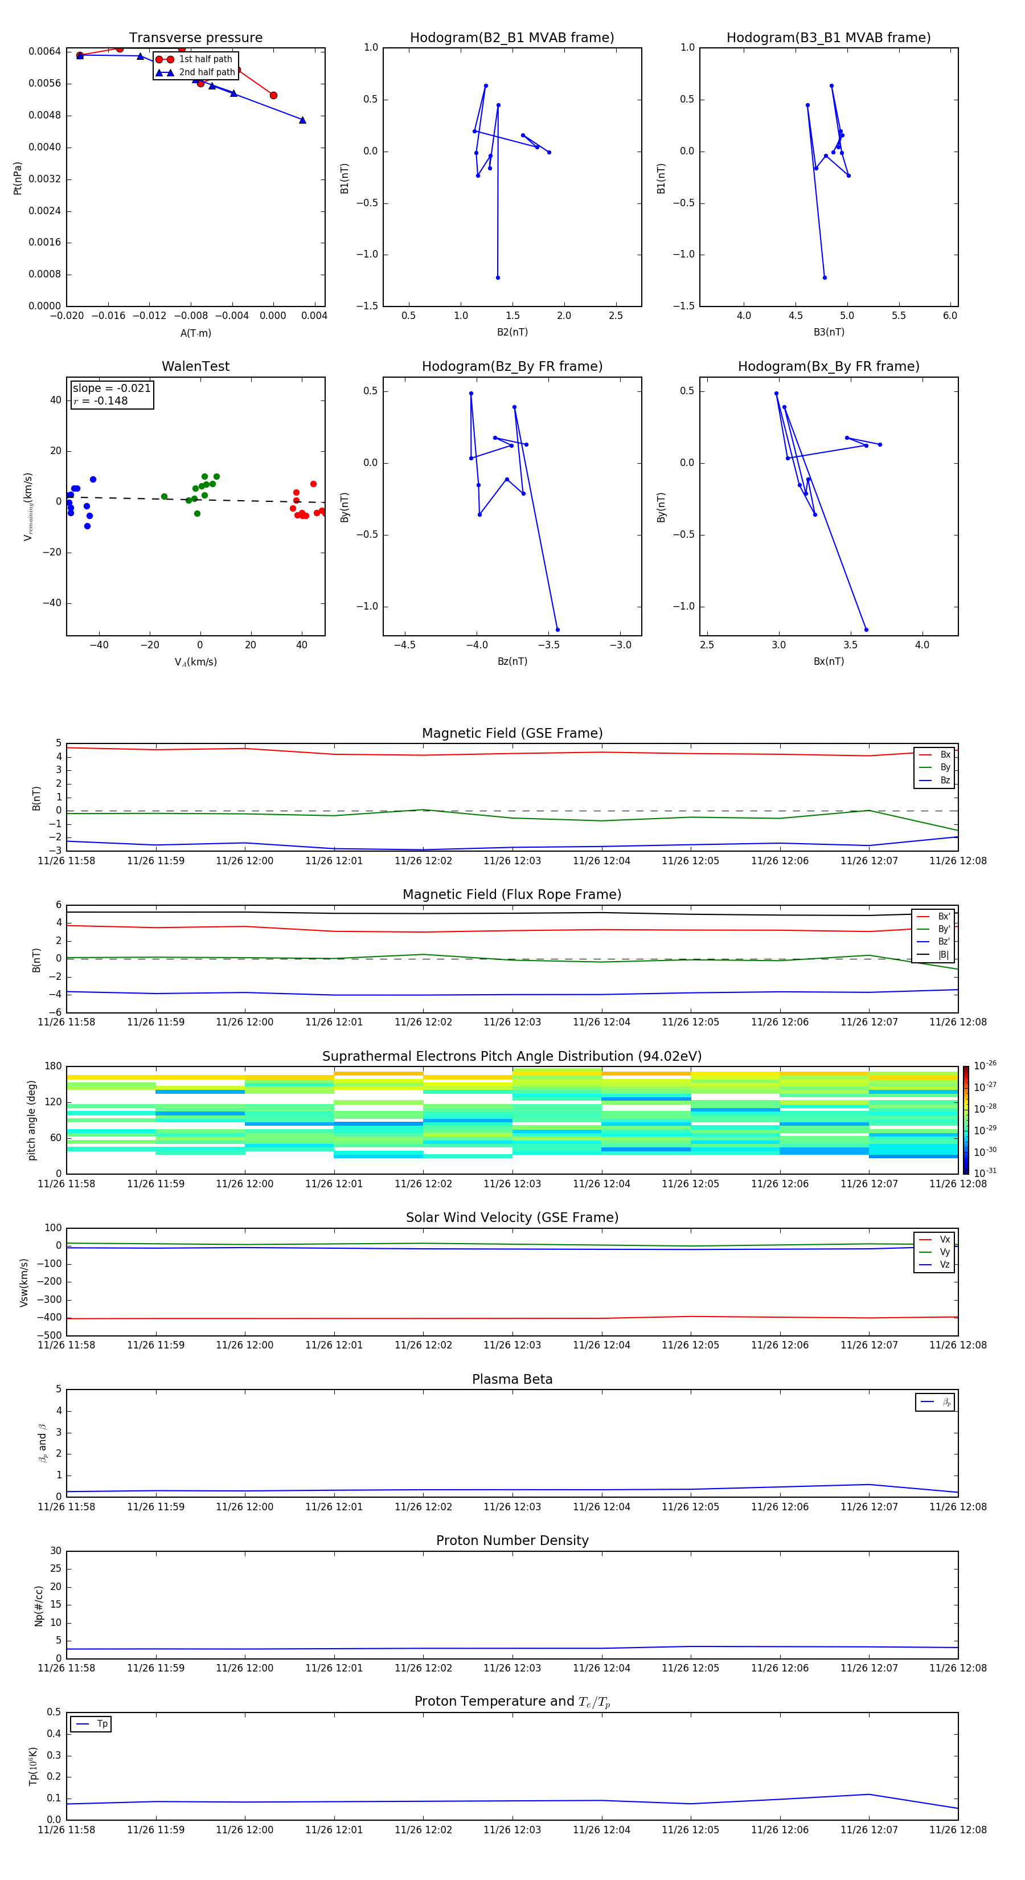Click the 'Hodogram(Bx_By FR frame)' title
The image size is (1025, 1880).
click(x=829, y=366)
